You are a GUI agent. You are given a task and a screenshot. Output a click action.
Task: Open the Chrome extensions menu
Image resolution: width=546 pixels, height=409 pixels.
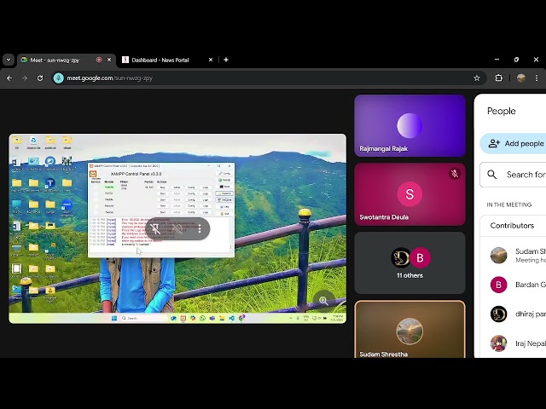pos(498,78)
